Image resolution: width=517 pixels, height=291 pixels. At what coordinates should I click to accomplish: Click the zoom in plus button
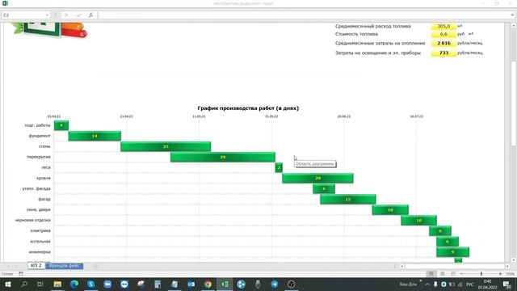(500, 274)
